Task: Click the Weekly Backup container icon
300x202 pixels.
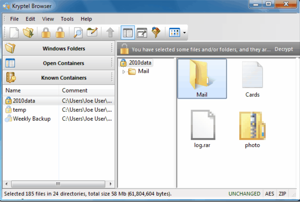Action: coord(8,118)
